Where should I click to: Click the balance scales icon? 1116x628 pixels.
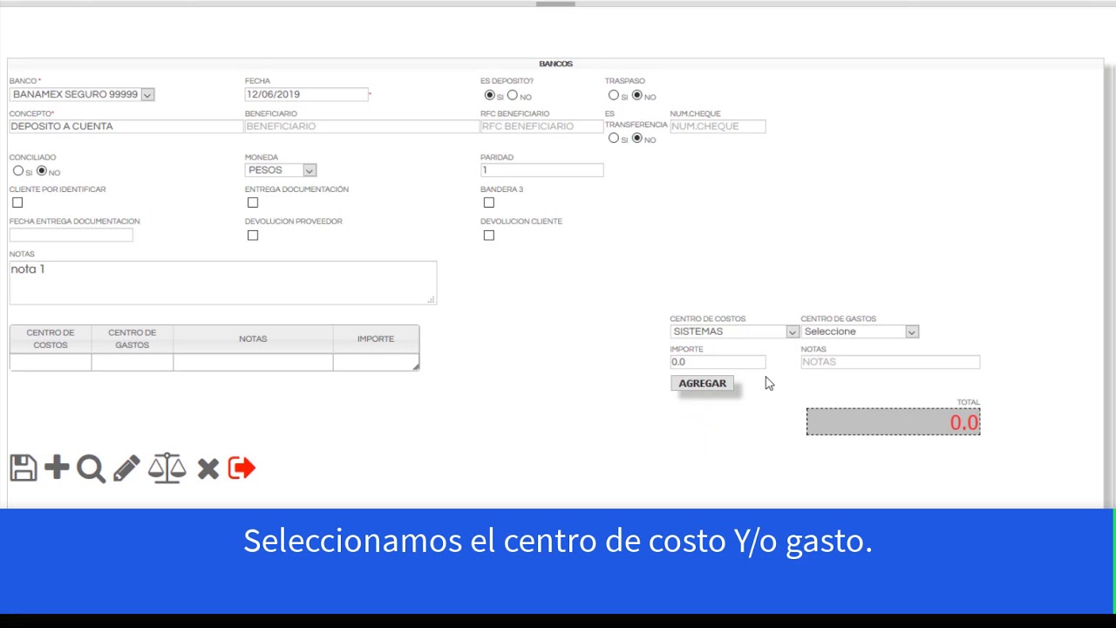(167, 468)
